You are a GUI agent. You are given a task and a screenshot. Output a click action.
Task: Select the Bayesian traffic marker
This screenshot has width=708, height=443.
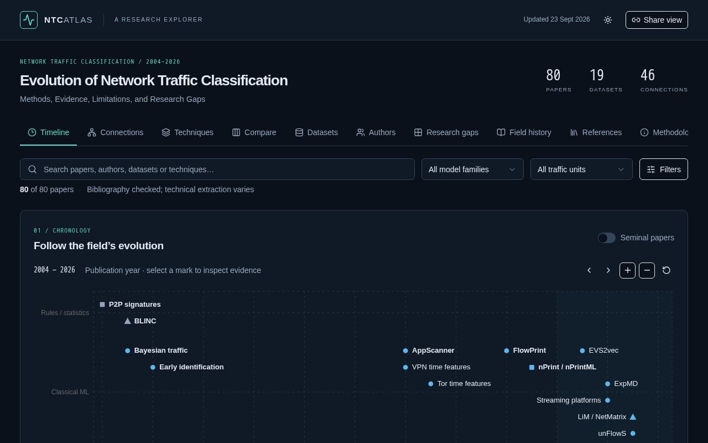(x=128, y=351)
